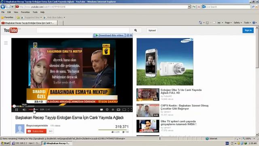Toggle captions with the player captions icon

click(102, 109)
